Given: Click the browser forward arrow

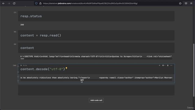Looking at the screenshot, I should tap(9, 3).
